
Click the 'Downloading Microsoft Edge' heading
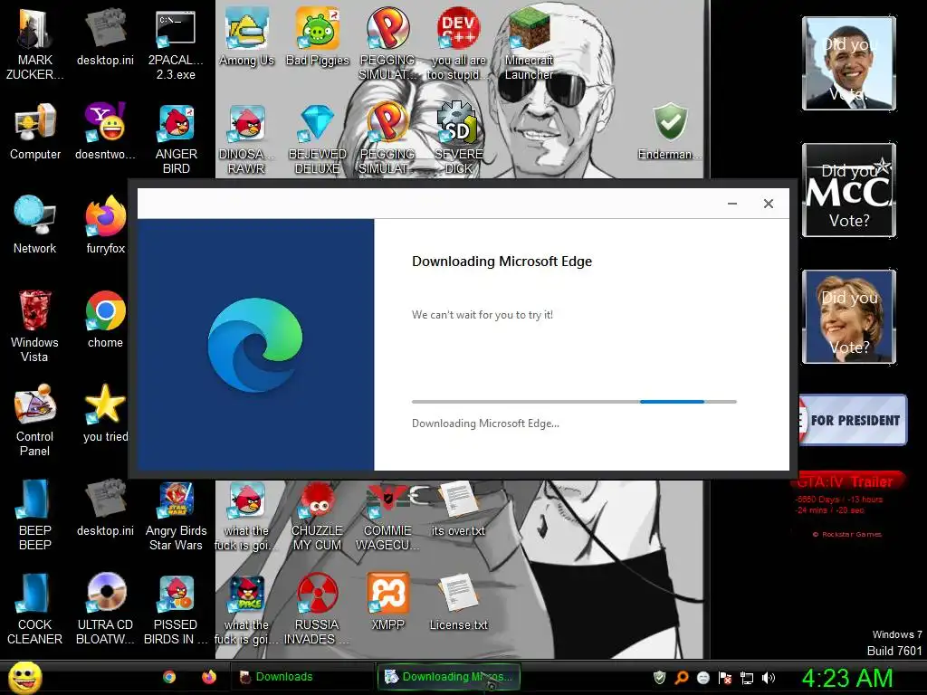[x=502, y=262]
